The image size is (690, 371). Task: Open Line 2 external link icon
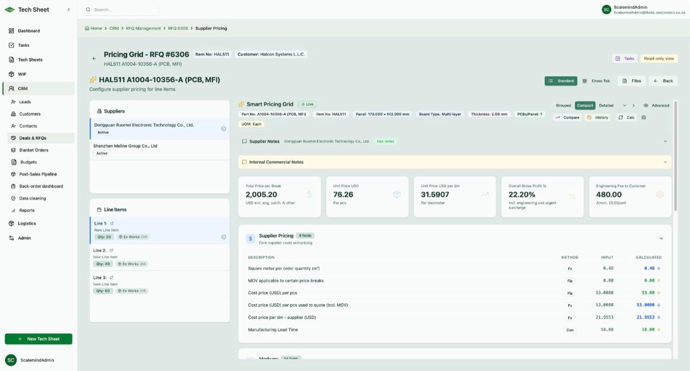pyautogui.click(x=111, y=250)
